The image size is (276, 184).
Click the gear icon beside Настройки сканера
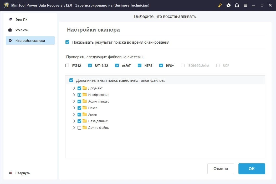pyautogui.click(x=10, y=40)
